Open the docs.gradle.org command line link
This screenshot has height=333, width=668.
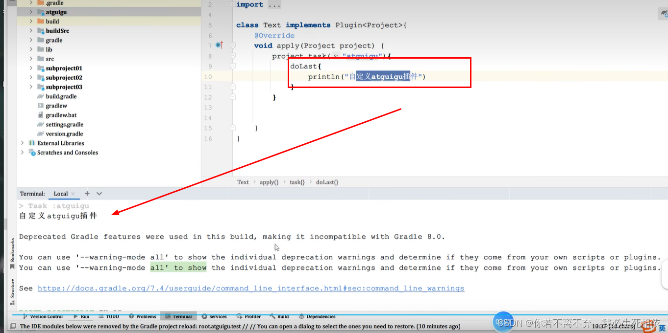[x=251, y=288]
